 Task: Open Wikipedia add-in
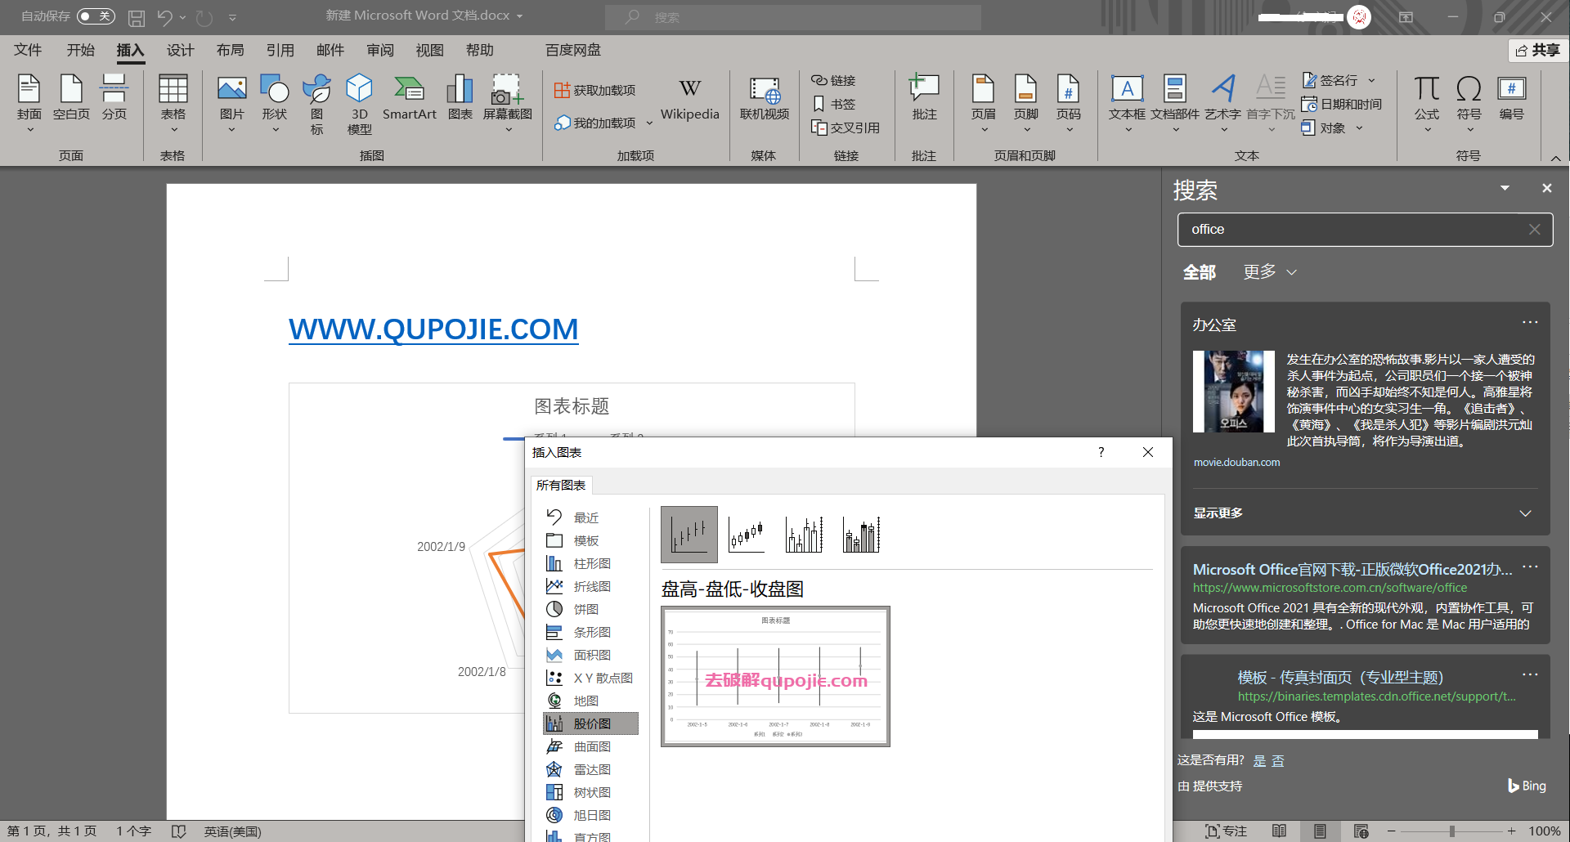[x=689, y=100]
